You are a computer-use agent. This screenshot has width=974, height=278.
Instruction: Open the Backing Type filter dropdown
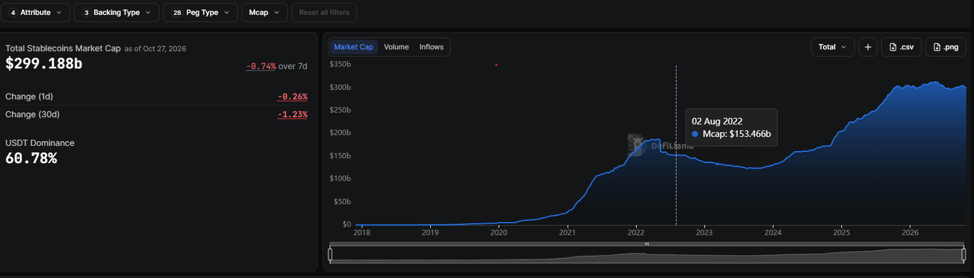117,13
